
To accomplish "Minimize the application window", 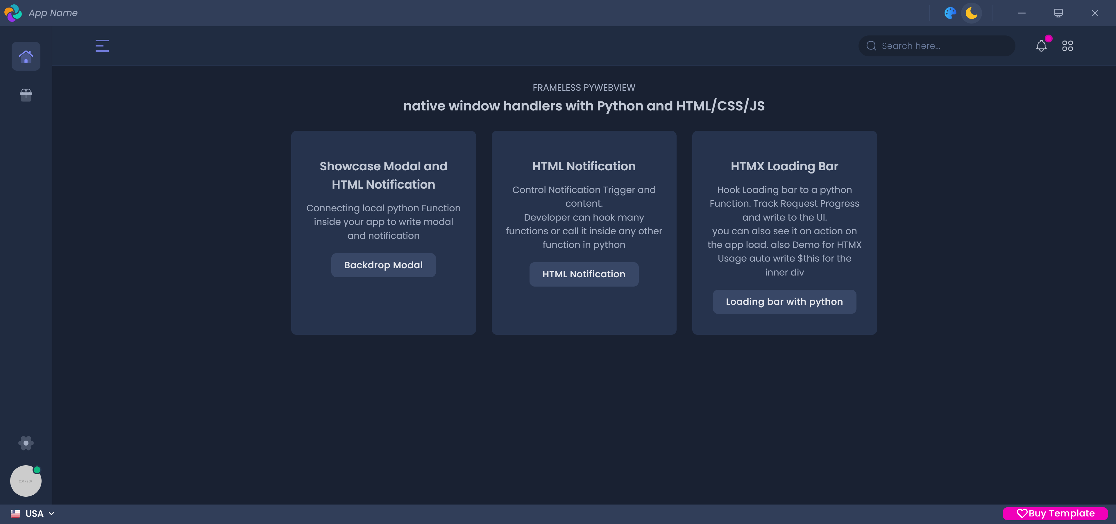I will coord(1022,13).
